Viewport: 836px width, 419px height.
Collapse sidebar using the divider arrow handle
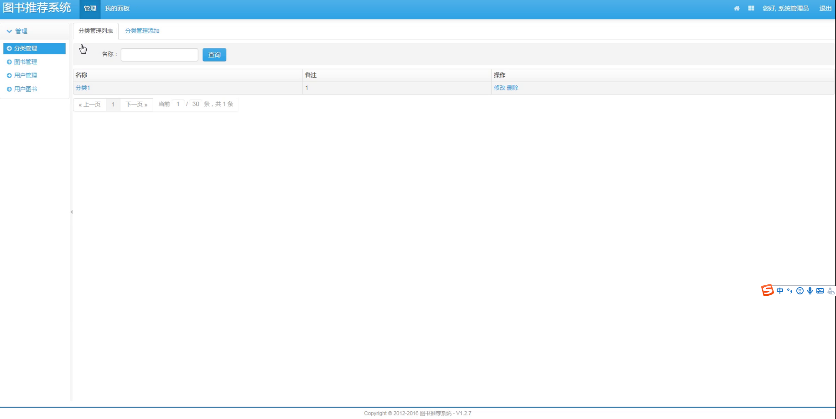[x=72, y=212]
